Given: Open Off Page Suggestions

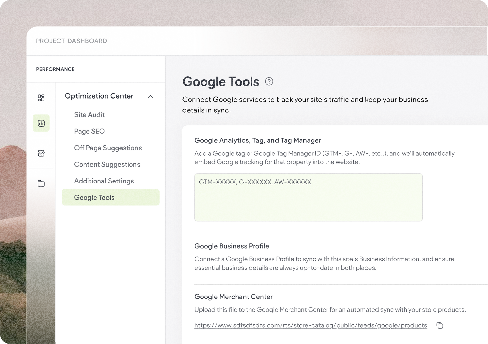Looking at the screenshot, I should (x=108, y=148).
